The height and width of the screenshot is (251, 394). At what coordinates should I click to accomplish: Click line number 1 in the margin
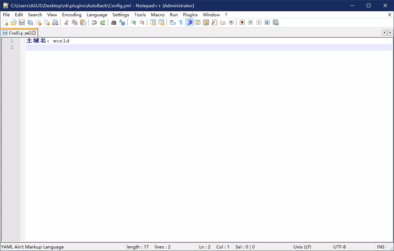coord(12,41)
